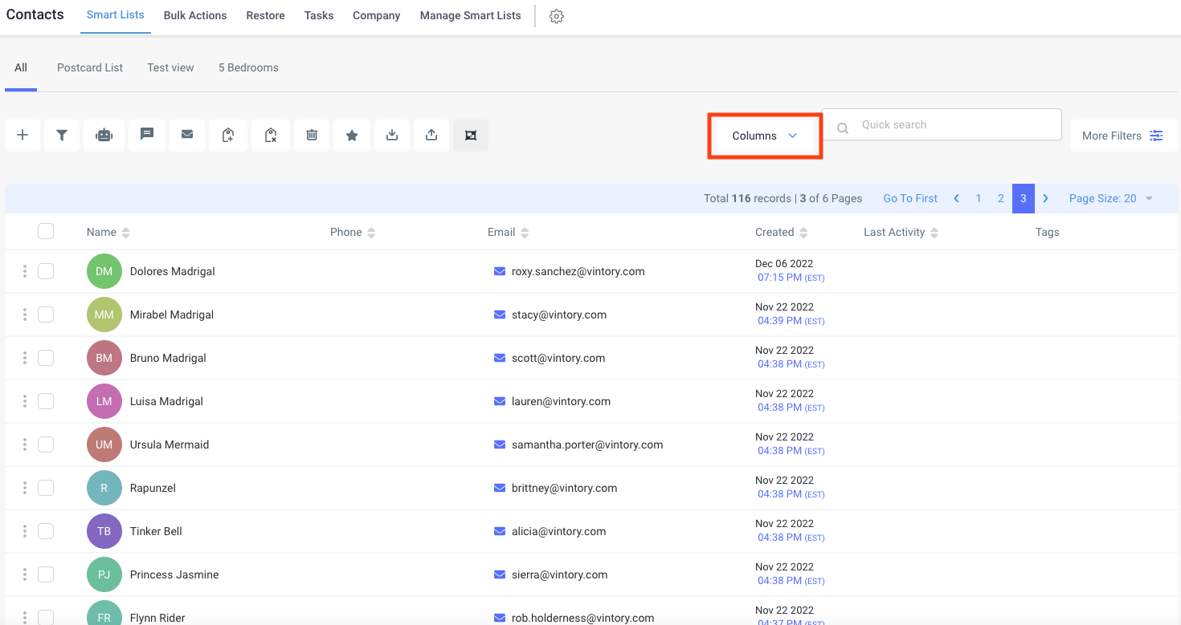Add contacts to automation with the robot icon
Image resolution: width=1181 pixels, height=625 pixels.
click(x=104, y=136)
